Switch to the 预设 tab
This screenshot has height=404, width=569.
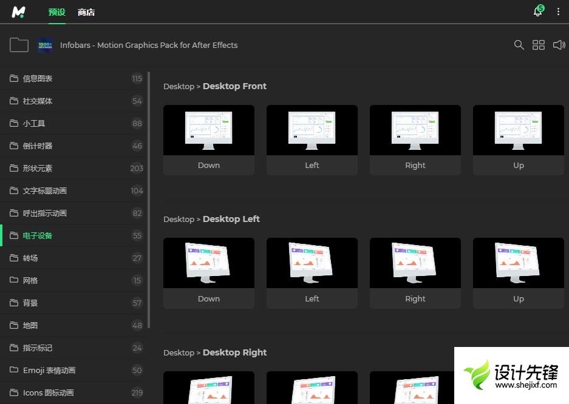coord(56,12)
